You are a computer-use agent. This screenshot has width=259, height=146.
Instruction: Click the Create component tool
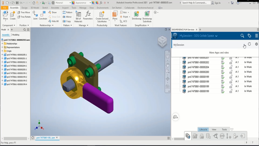[13, 16]
